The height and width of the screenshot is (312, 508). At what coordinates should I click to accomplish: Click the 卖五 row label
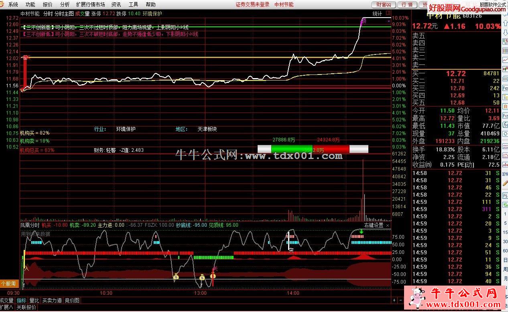[419, 36]
